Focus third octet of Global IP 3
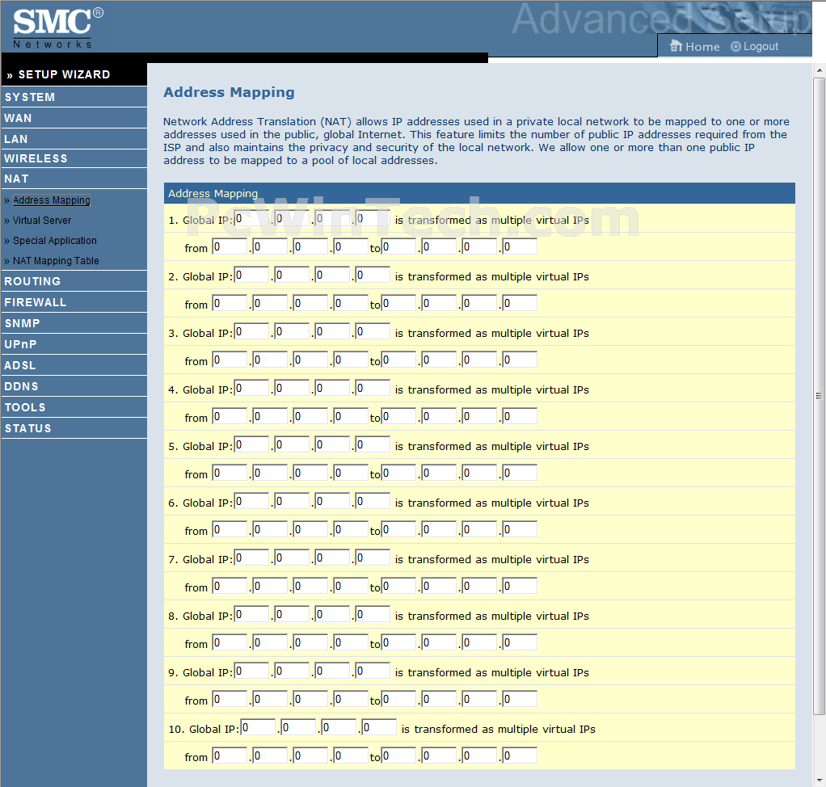The height and width of the screenshot is (787, 826). point(332,332)
